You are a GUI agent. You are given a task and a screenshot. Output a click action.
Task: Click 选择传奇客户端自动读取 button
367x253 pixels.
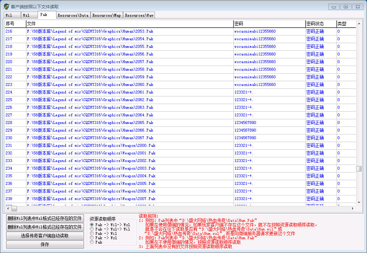(x=45, y=236)
